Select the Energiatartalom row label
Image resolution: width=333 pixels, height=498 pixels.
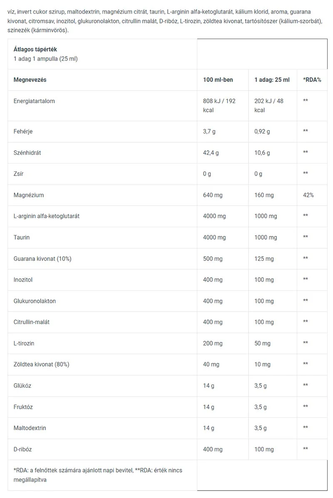34,101
